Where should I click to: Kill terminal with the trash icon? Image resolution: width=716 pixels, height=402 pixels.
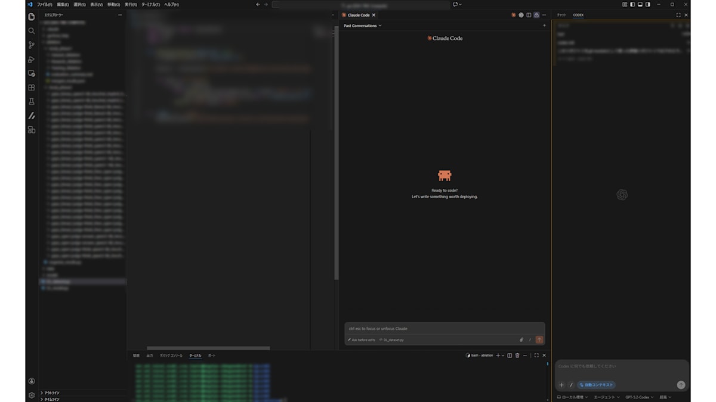pyautogui.click(x=517, y=356)
